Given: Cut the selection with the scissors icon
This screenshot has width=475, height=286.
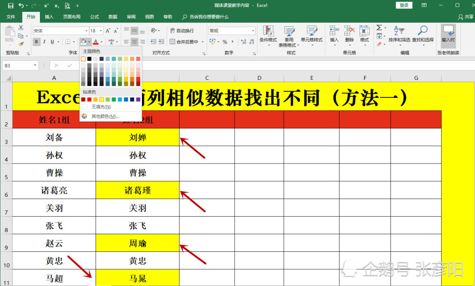Looking at the screenshot, I should tap(21, 28).
